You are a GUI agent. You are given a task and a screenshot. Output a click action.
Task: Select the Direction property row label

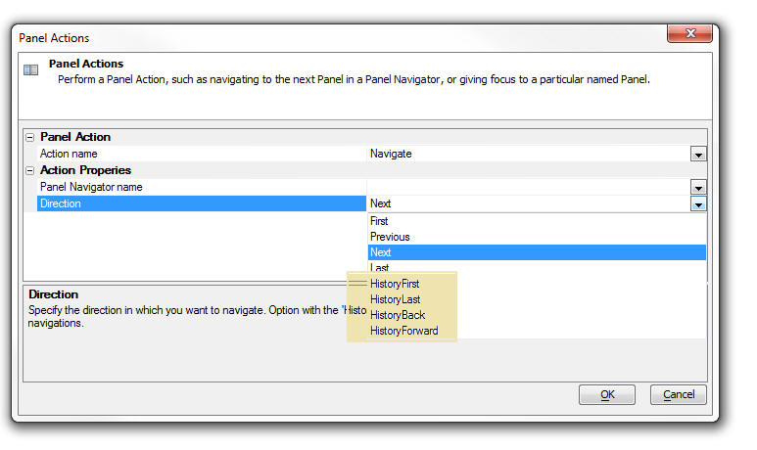202,203
